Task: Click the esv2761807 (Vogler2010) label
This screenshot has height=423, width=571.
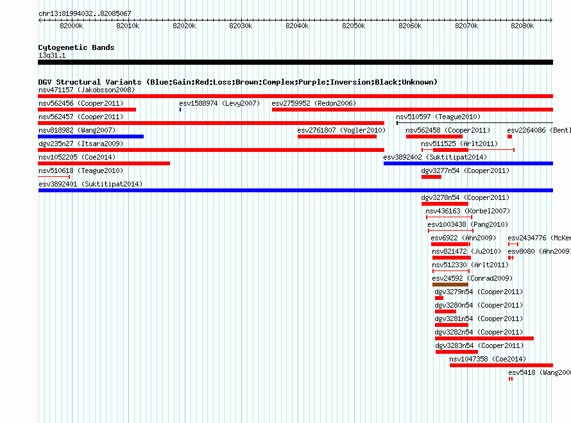Action: click(341, 130)
